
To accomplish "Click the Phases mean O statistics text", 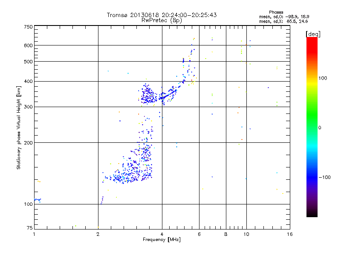I will coord(284,17).
